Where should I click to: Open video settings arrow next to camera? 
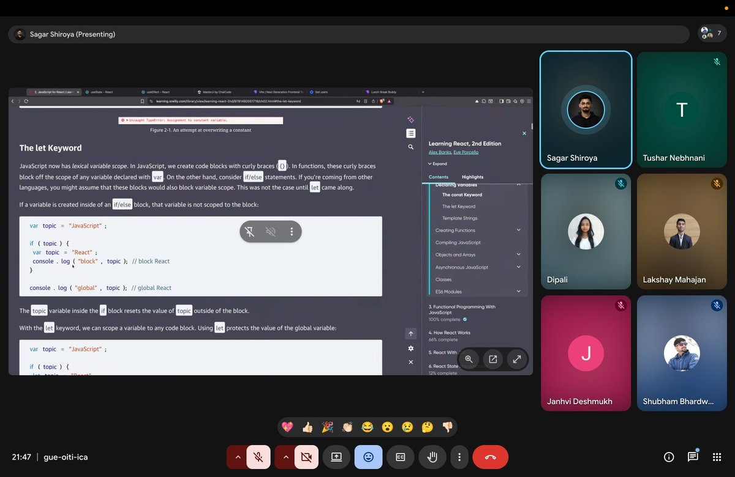pyautogui.click(x=285, y=457)
